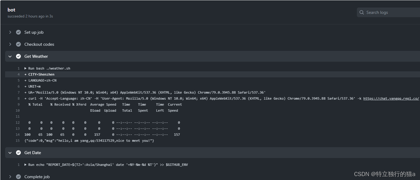Collapse the Get Date step

pyautogui.click(x=10, y=153)
